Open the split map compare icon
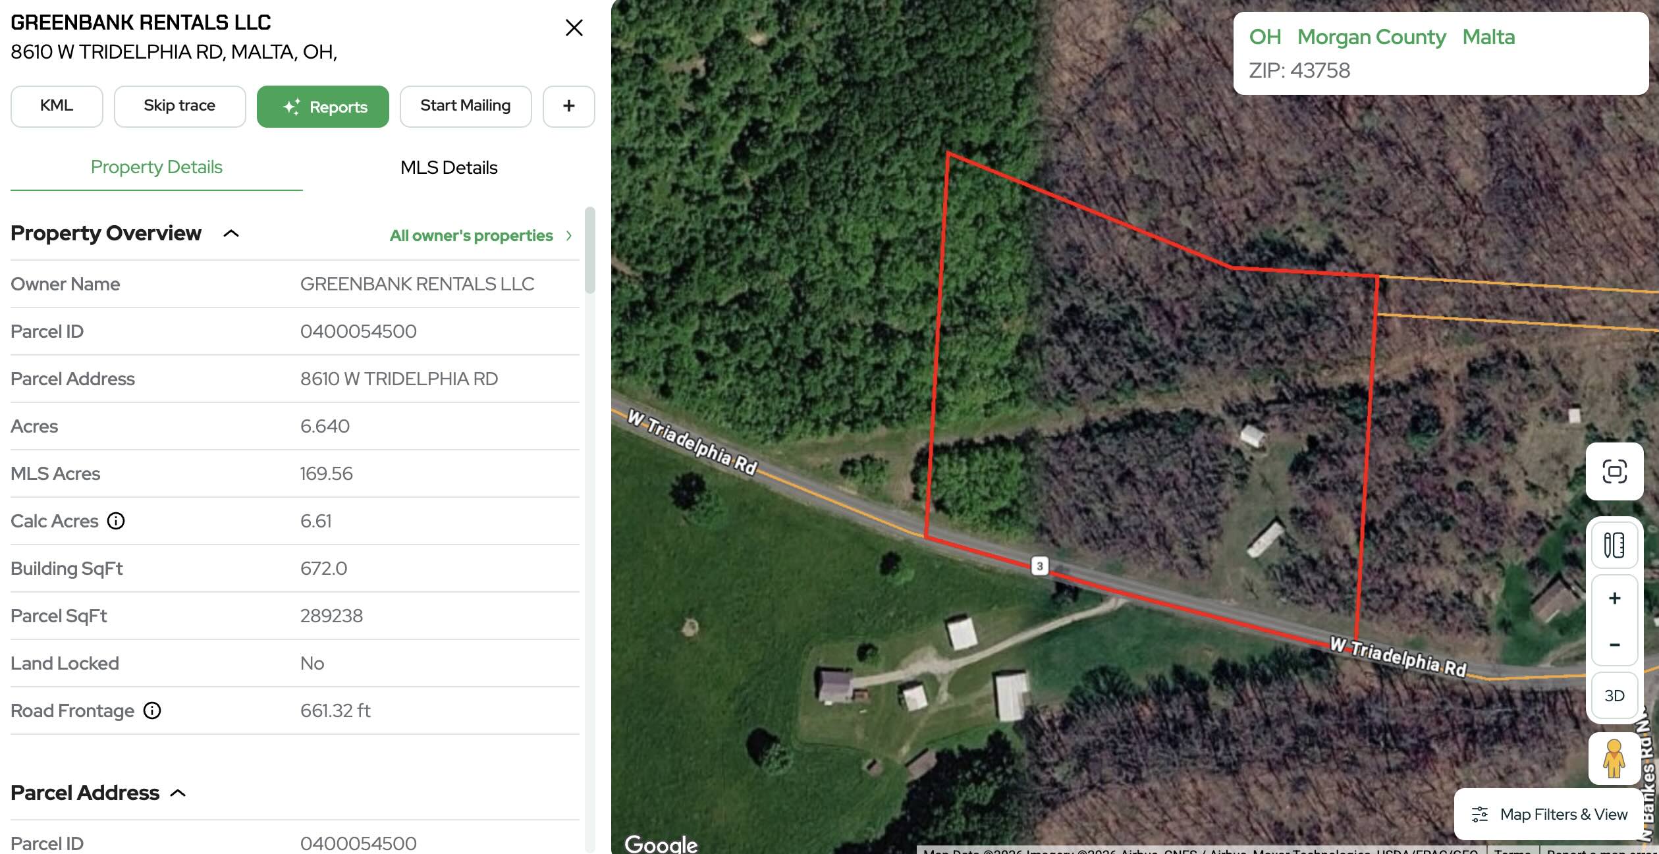The width and height of the screenshot is (1659, 854). pyautogui.click(x=1614, y=545)
